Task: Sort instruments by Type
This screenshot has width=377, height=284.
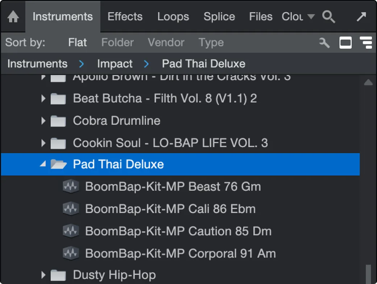Action: pos(211,43)
